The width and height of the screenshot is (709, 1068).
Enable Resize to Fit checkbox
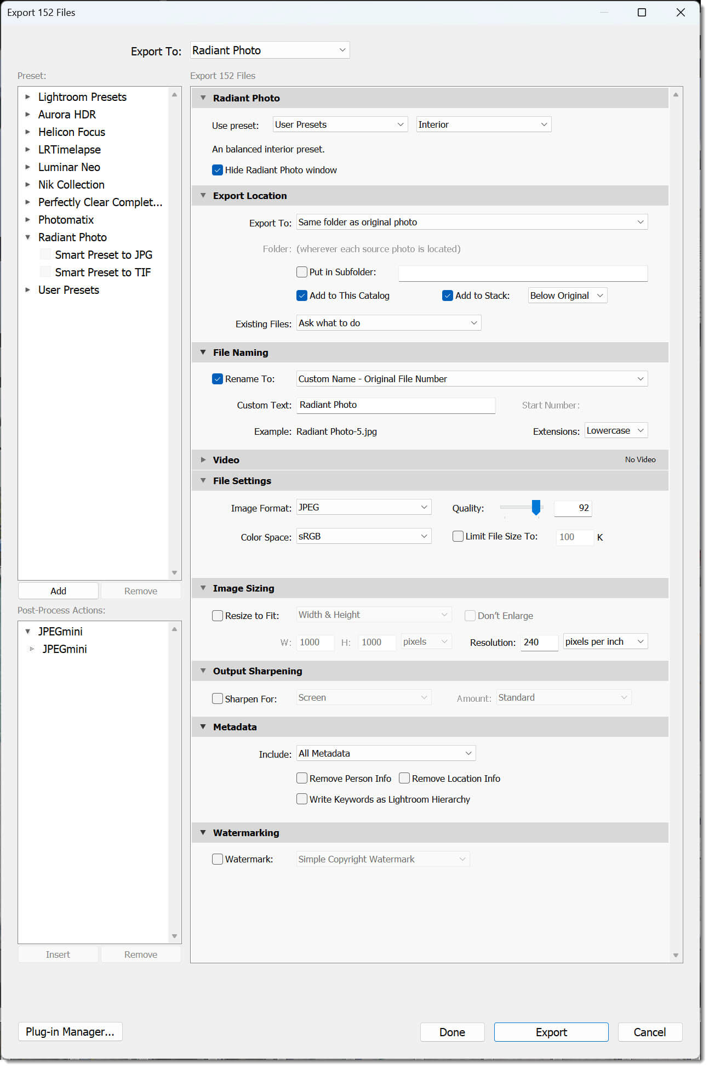point(218,616)
